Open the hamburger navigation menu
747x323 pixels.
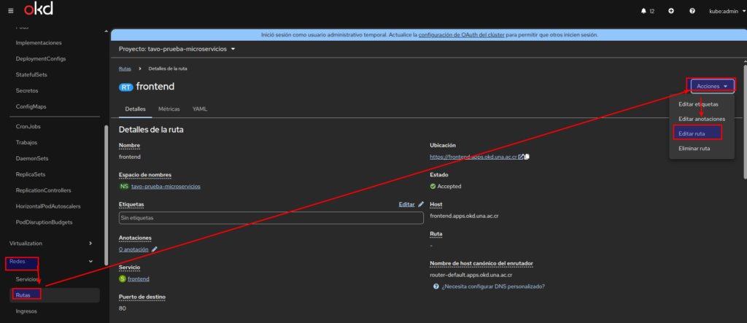(10, 12)
